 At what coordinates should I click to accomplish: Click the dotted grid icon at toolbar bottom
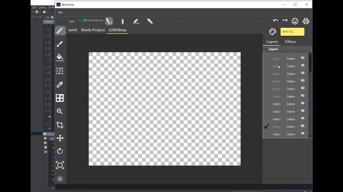(60, 179)
